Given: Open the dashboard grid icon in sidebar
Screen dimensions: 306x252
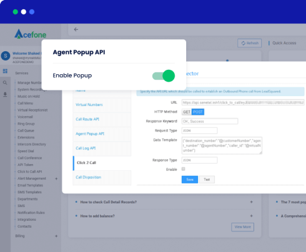Looking at the screenshot, I should click(5, 71).
